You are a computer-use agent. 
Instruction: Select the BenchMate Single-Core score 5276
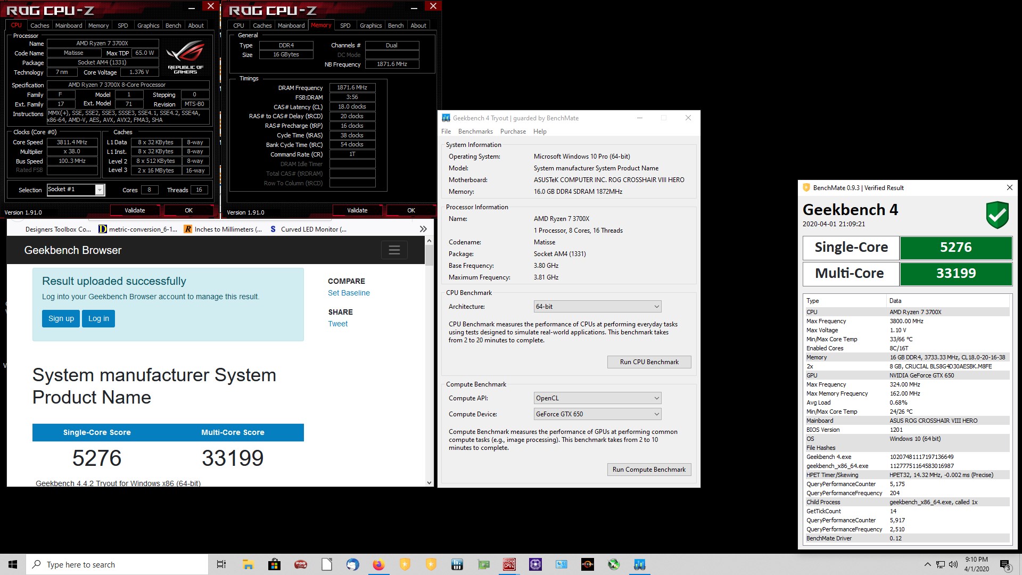pyautogui.click(x=956, y=248)
